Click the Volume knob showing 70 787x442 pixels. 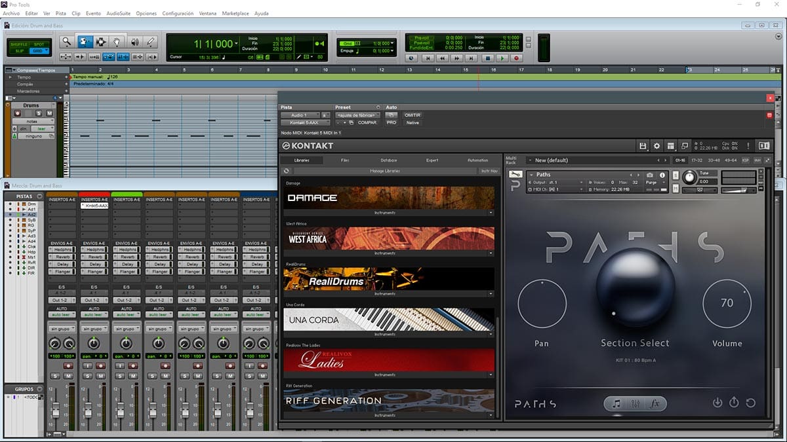(727, 303)
